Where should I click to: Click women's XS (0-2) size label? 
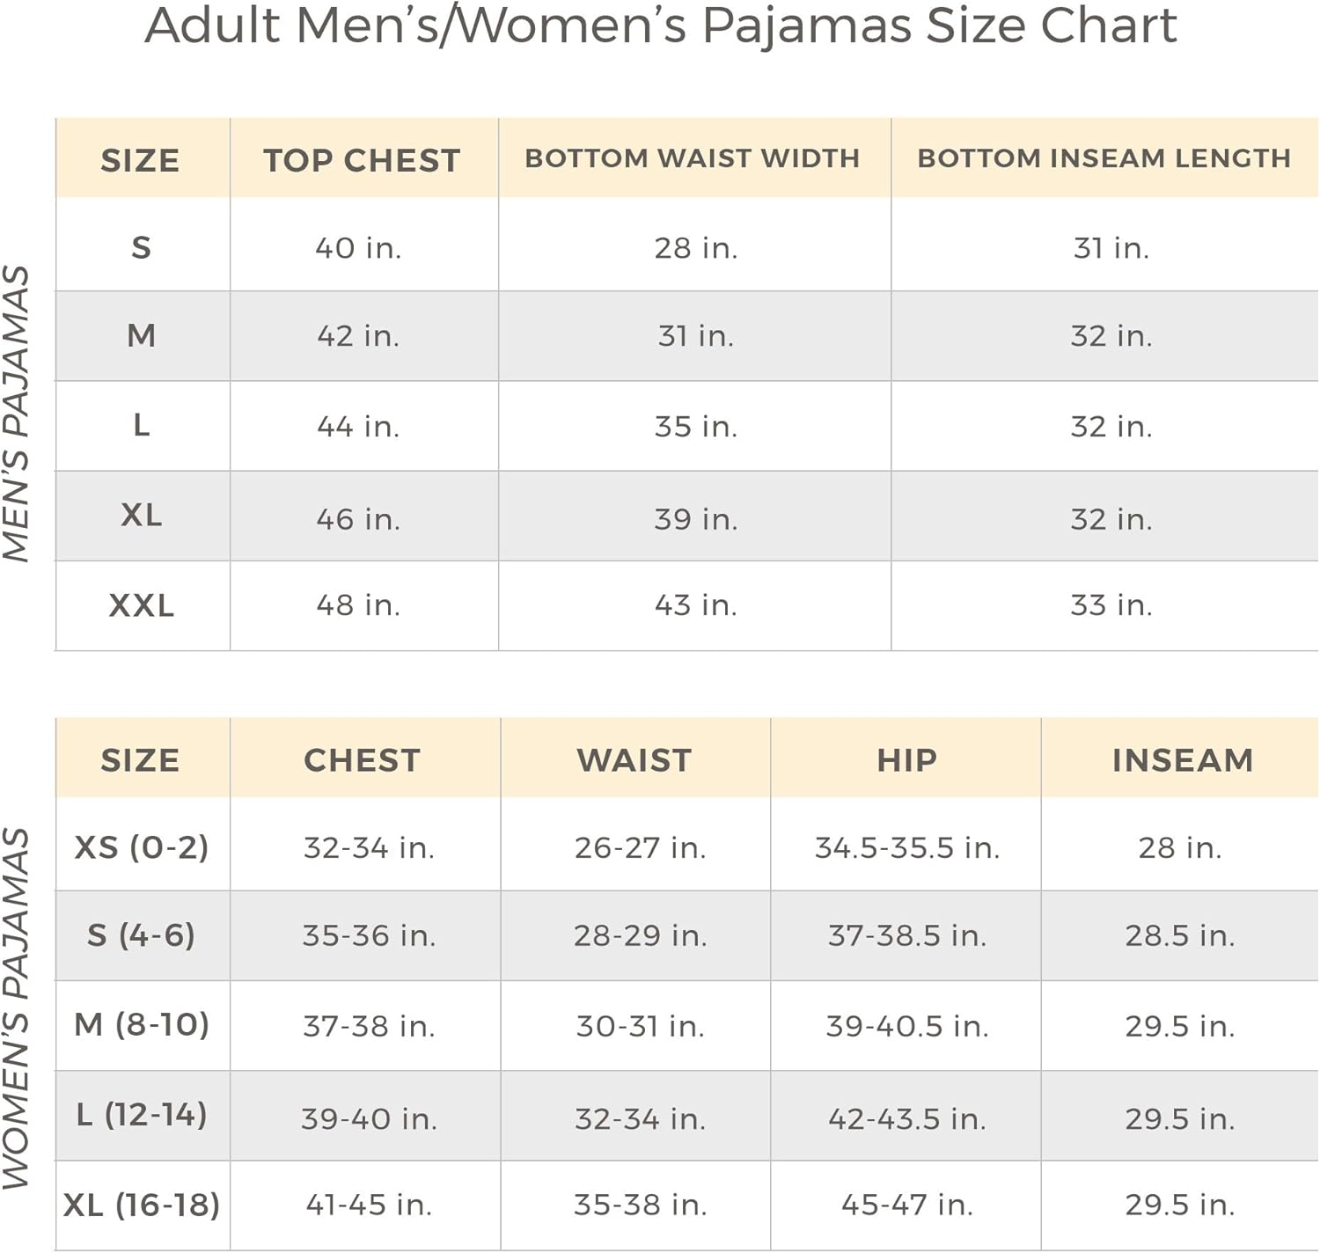coord(142,847)
